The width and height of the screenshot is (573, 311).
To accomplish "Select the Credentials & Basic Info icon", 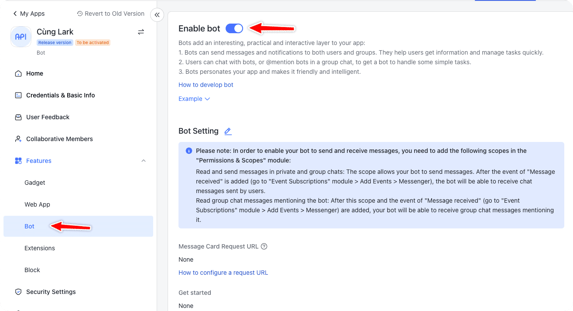I will (x=17, y=95).
